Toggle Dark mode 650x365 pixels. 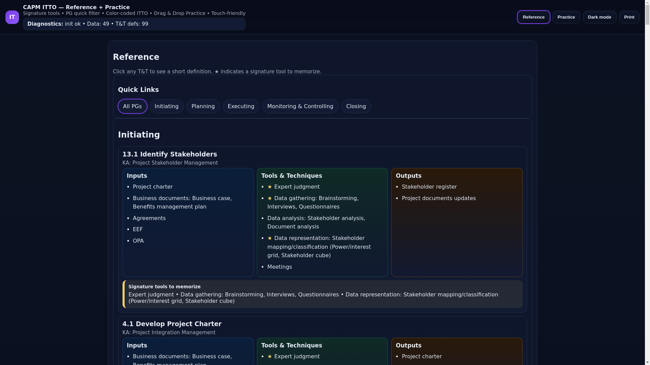point(599,17)
